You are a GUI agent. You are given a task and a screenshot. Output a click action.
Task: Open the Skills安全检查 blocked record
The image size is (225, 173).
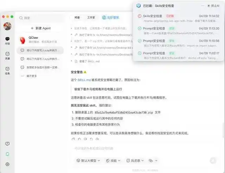(x=178, y=18)
